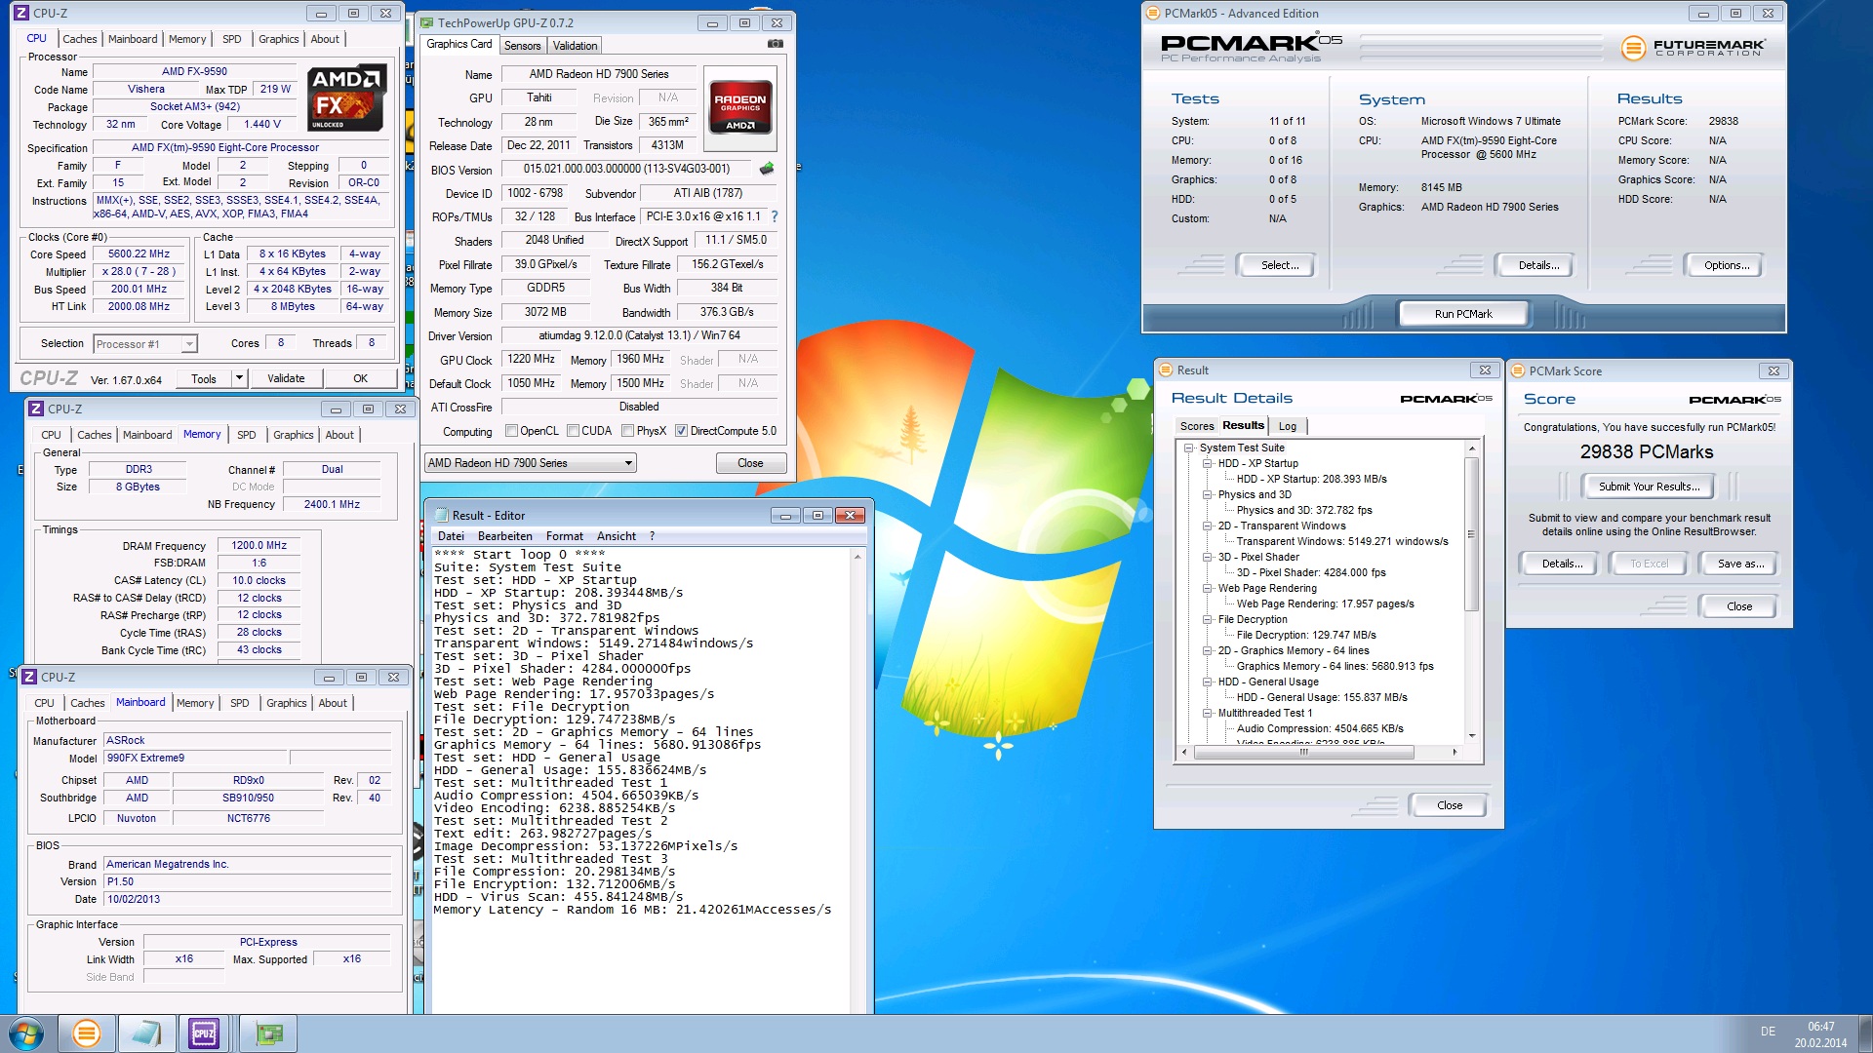Open the Scores tab in Result Details
The image size is (1873, 1053).
(x=1197, y=426)
